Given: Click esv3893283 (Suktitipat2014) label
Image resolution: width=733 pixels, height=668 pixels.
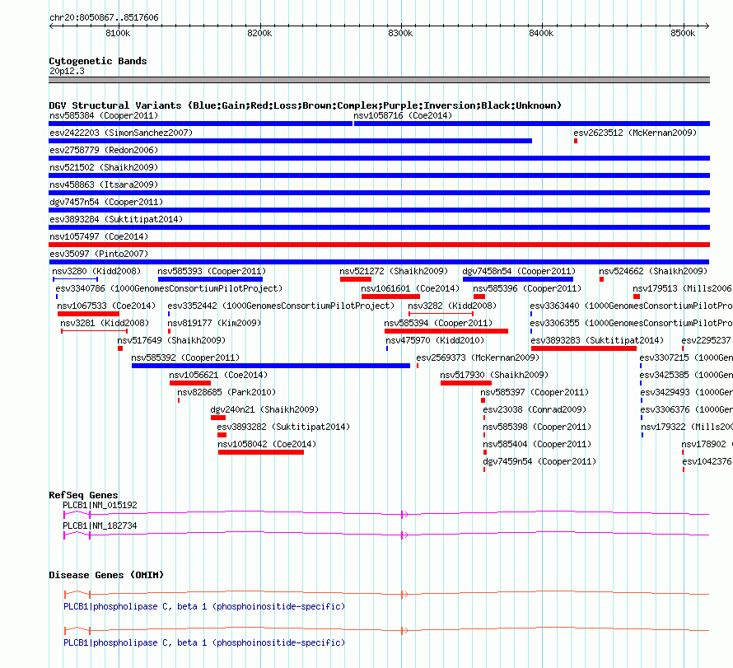Looking at the screenshot, I should (597, 340).
